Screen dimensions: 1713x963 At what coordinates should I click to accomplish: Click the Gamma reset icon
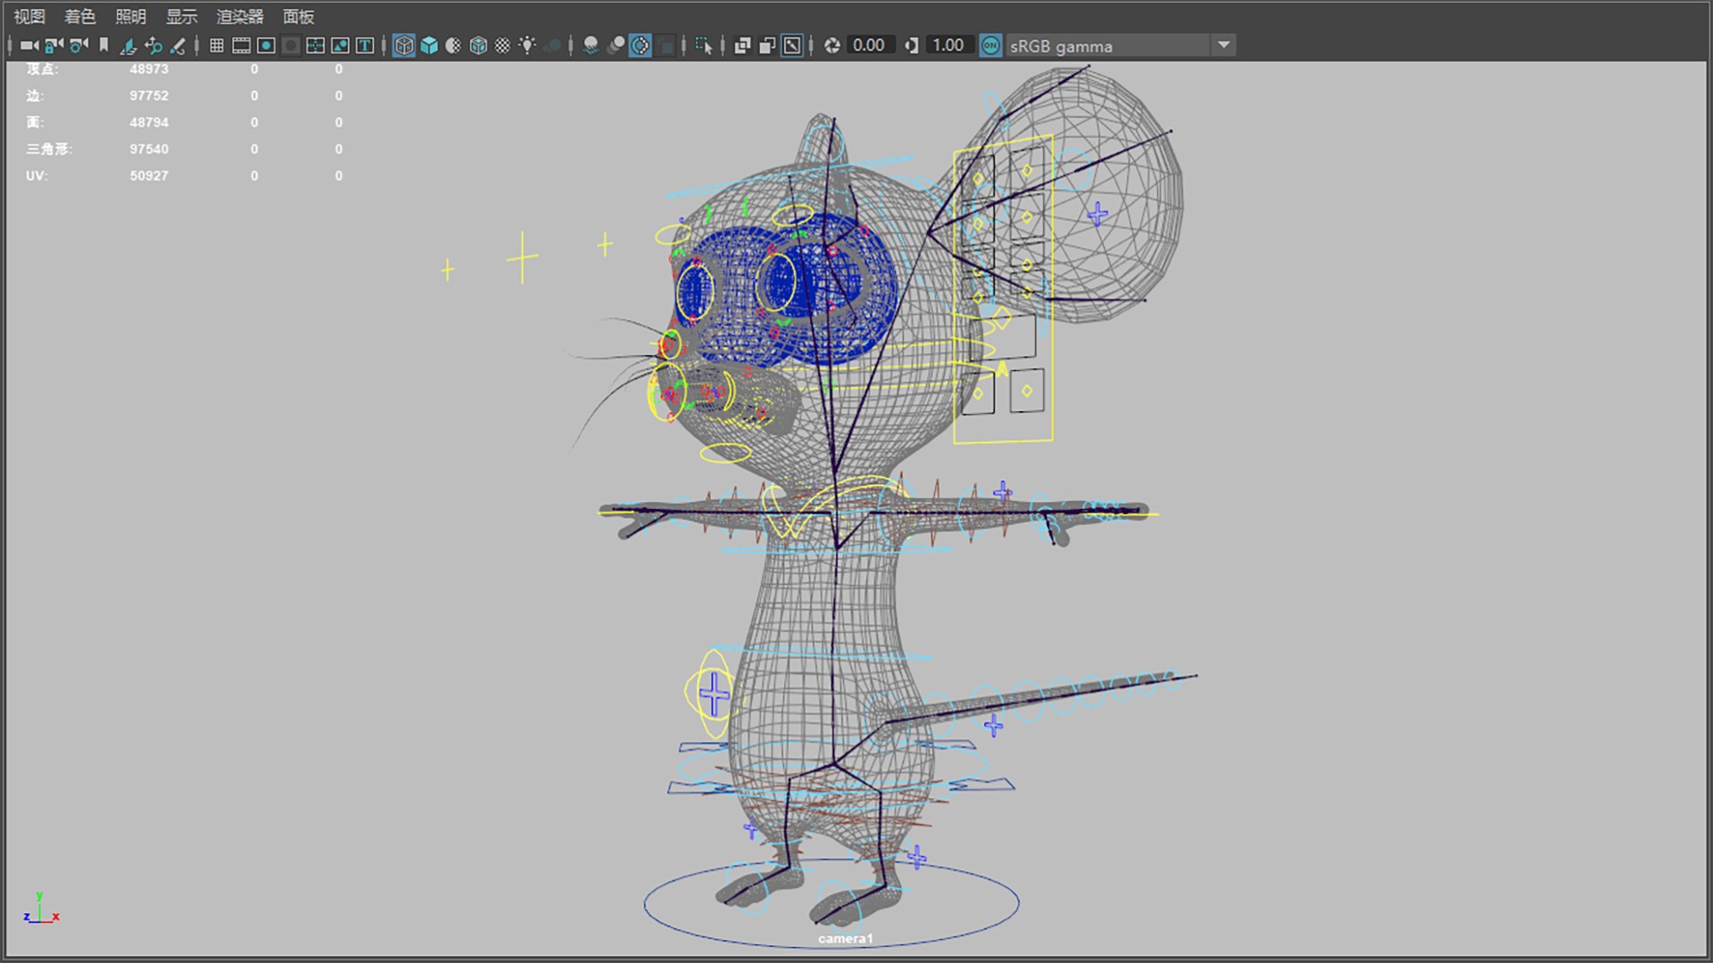point(911,45)
